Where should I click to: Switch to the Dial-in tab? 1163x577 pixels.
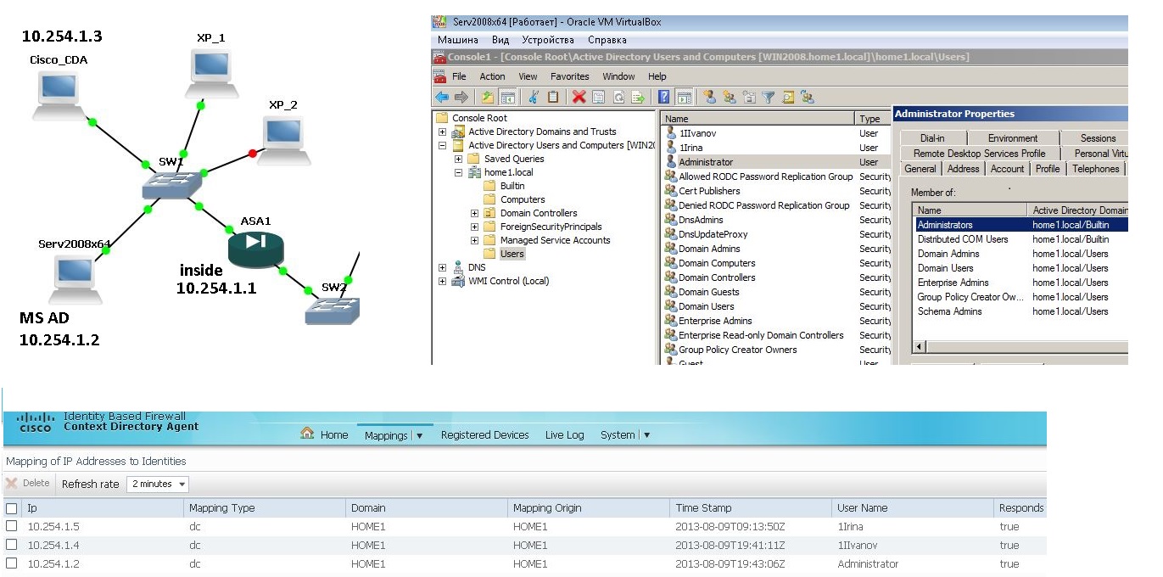[x=931, y=138]
